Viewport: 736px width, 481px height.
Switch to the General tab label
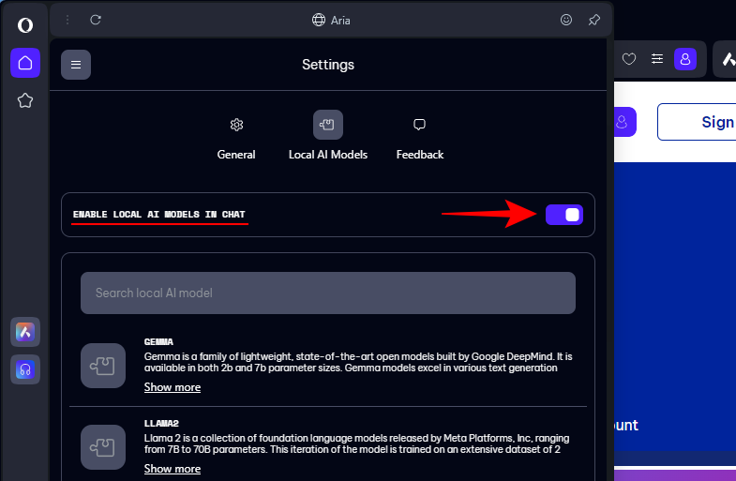236,155
